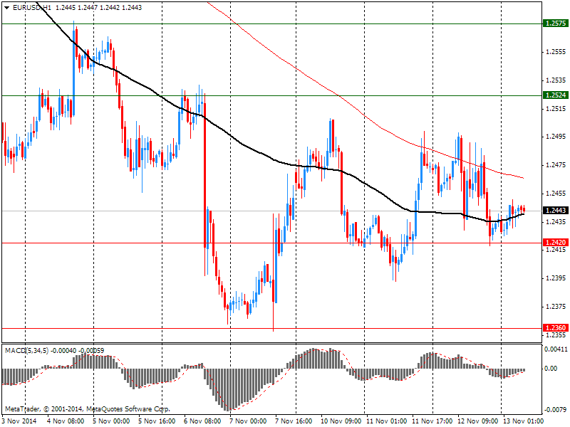This screenshot has height=427, width=570.
Task: Click the '10 Nov 09:00' time label
Action: 341,421
